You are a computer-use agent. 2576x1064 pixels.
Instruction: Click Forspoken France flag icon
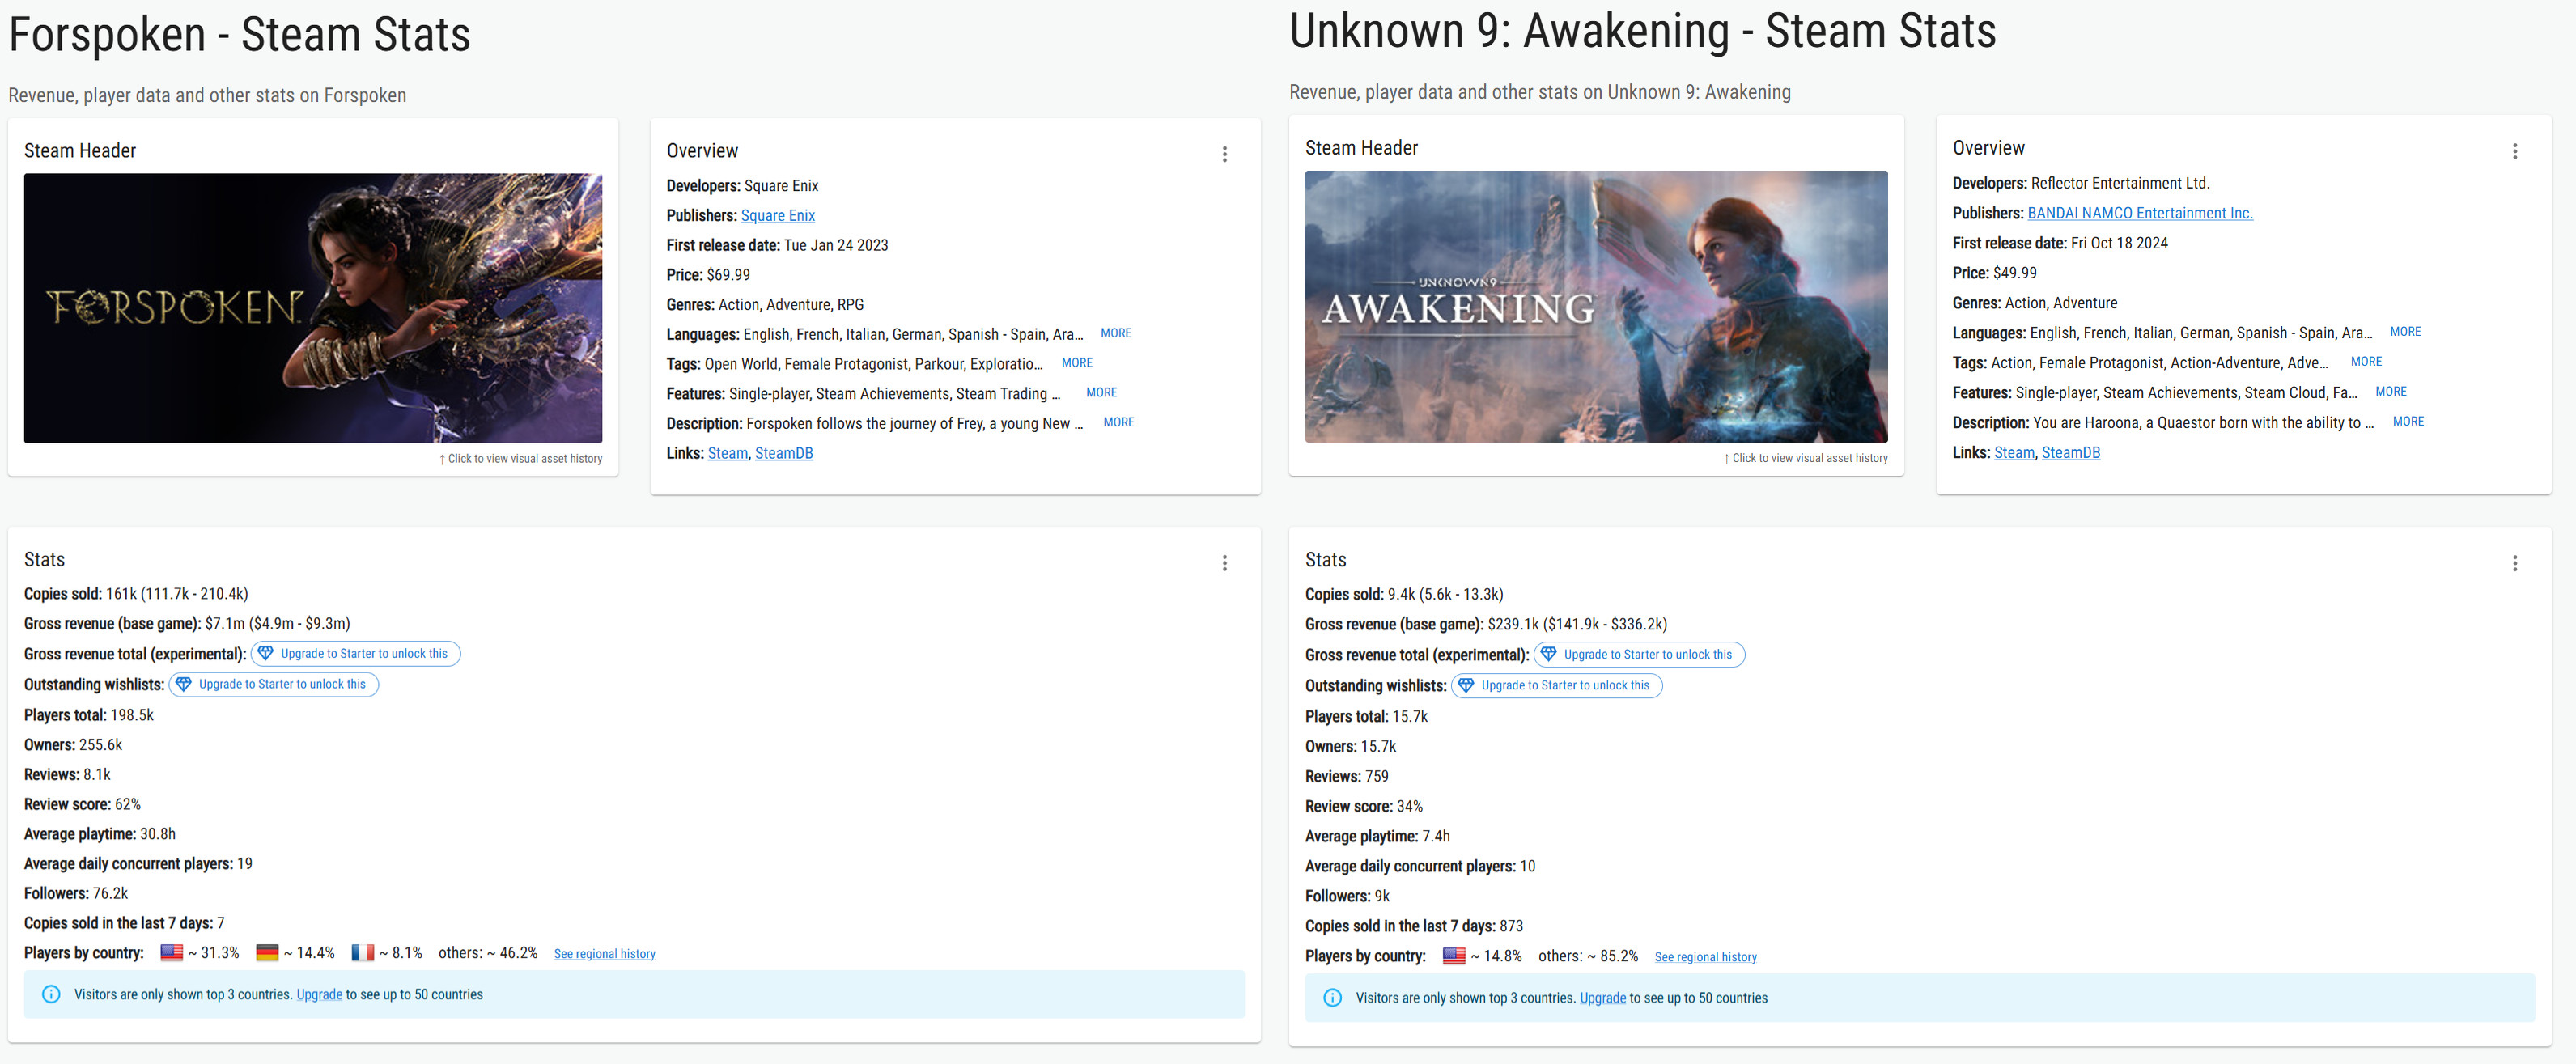tap(362, 953)
